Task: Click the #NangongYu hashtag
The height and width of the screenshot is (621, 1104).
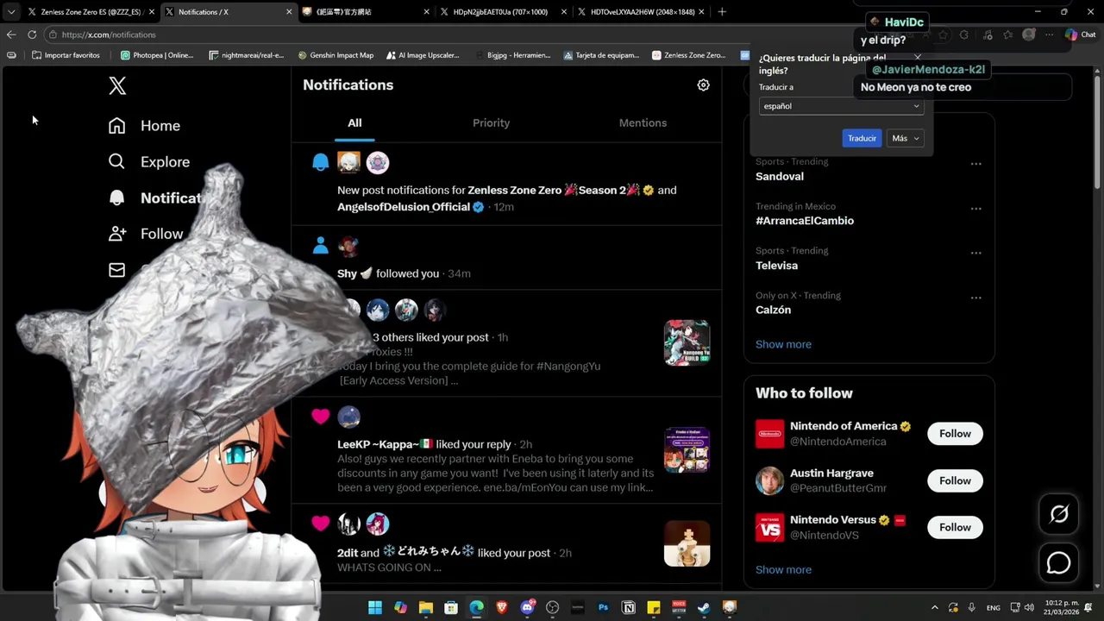Action: coord(568,366)
